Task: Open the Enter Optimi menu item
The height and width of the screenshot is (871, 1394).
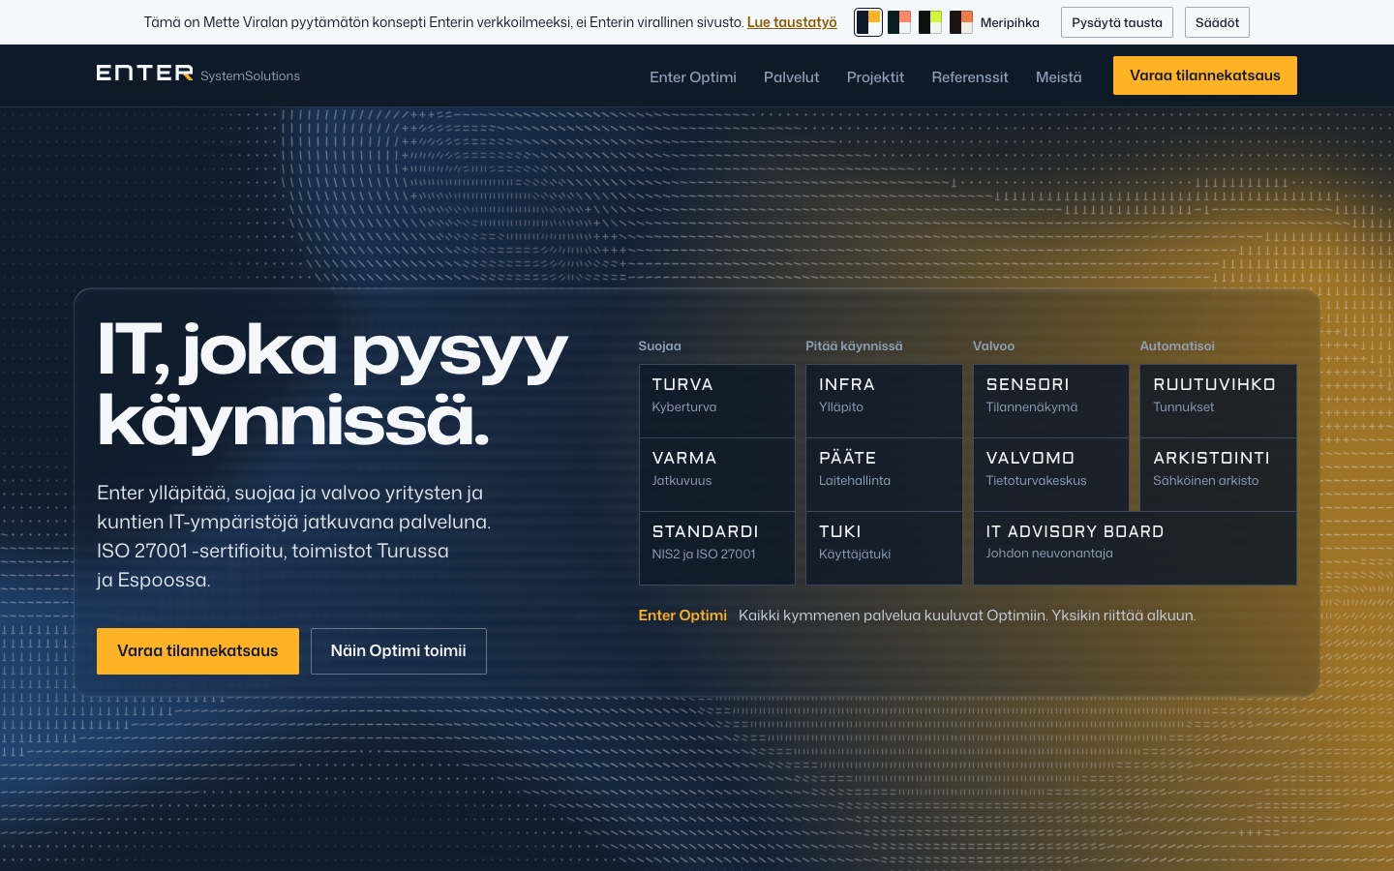Action: coord(693,76)
